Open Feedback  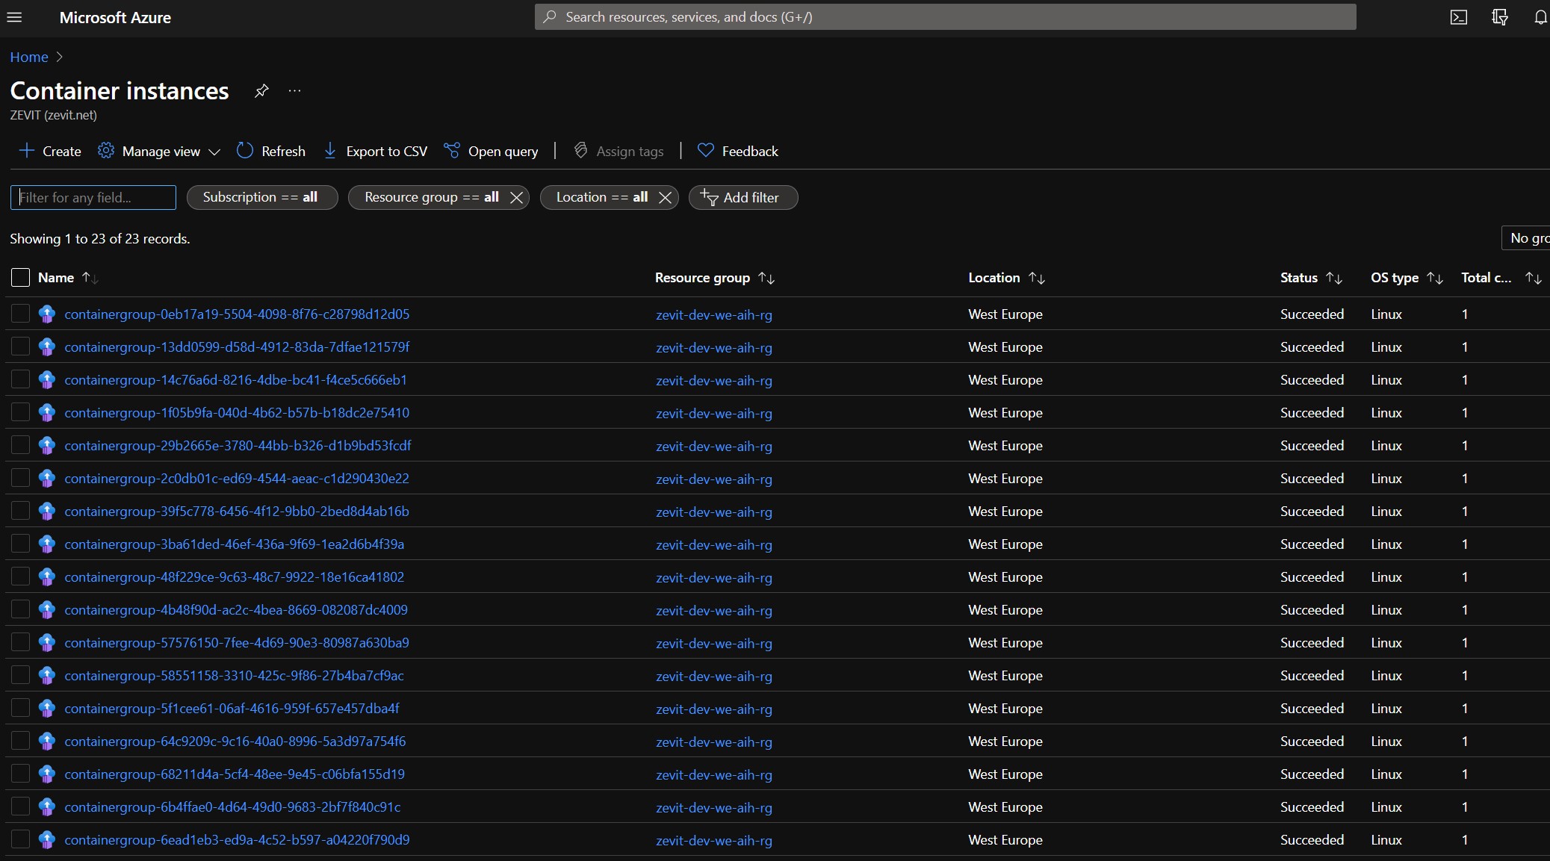pyautogui.click(x=738, y=152)
